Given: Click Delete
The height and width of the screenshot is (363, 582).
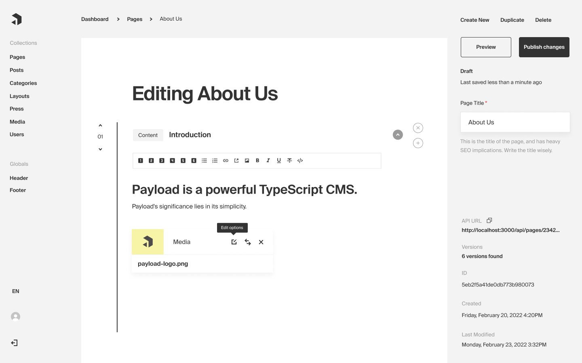Looking at the screenshot, I should coord(543,20).
